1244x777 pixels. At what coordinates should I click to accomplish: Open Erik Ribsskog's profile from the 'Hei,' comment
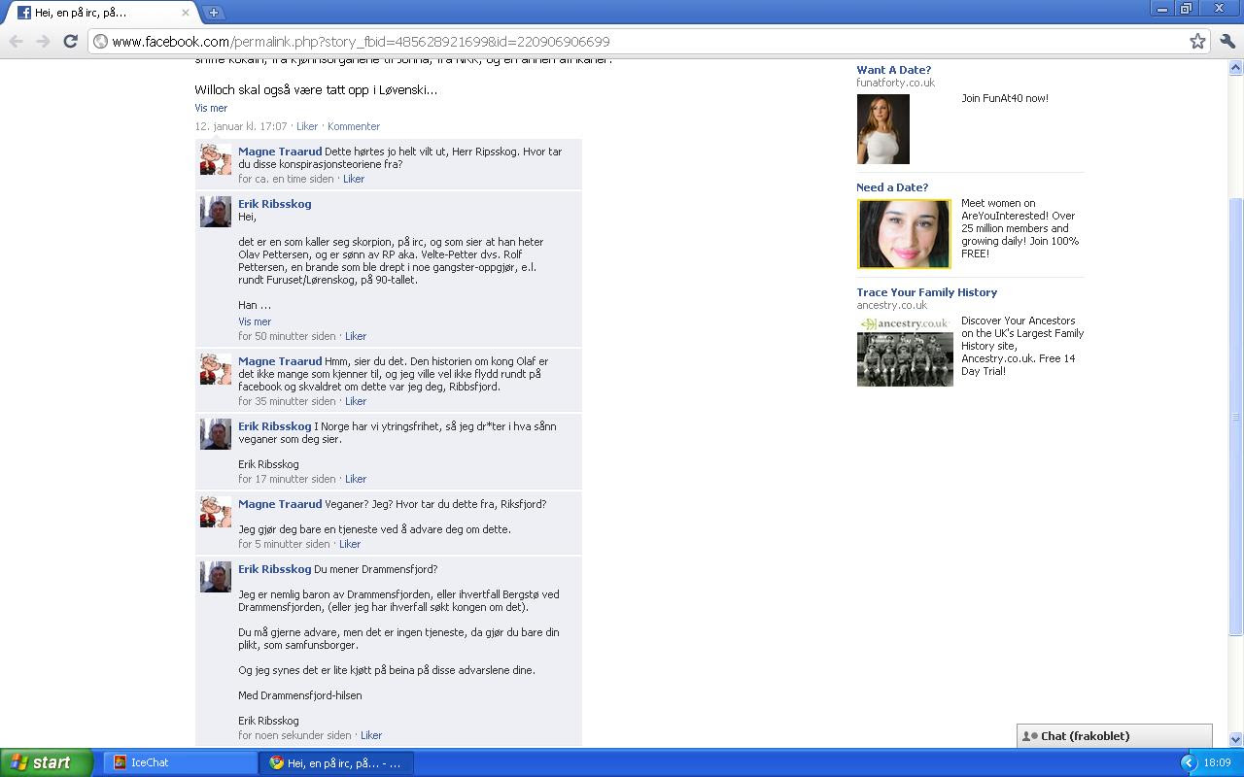coord(275,204)
